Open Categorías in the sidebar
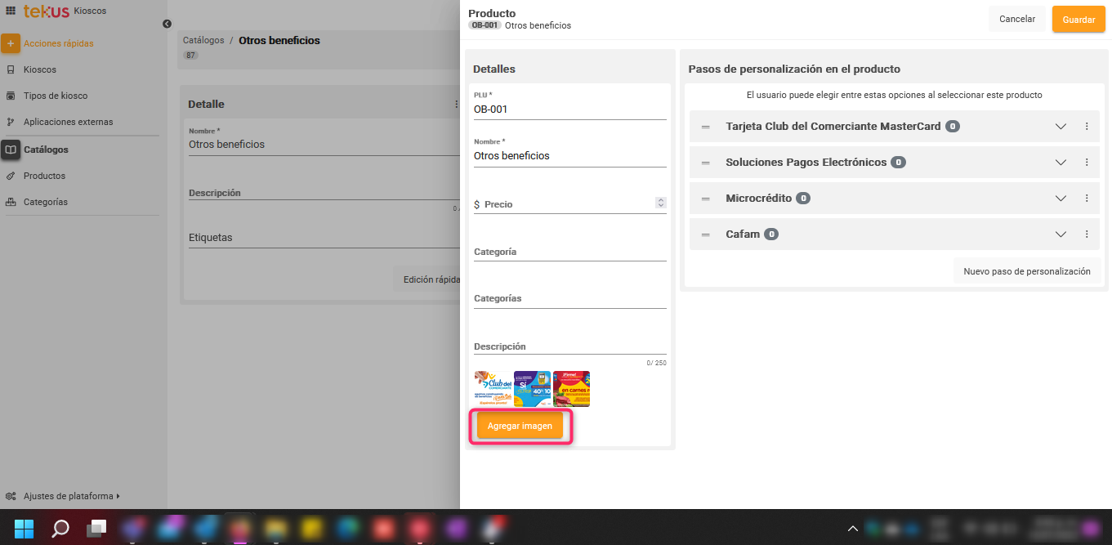Screen dimensions: 1112x545 pyautogui.click(x=45, y=202)
